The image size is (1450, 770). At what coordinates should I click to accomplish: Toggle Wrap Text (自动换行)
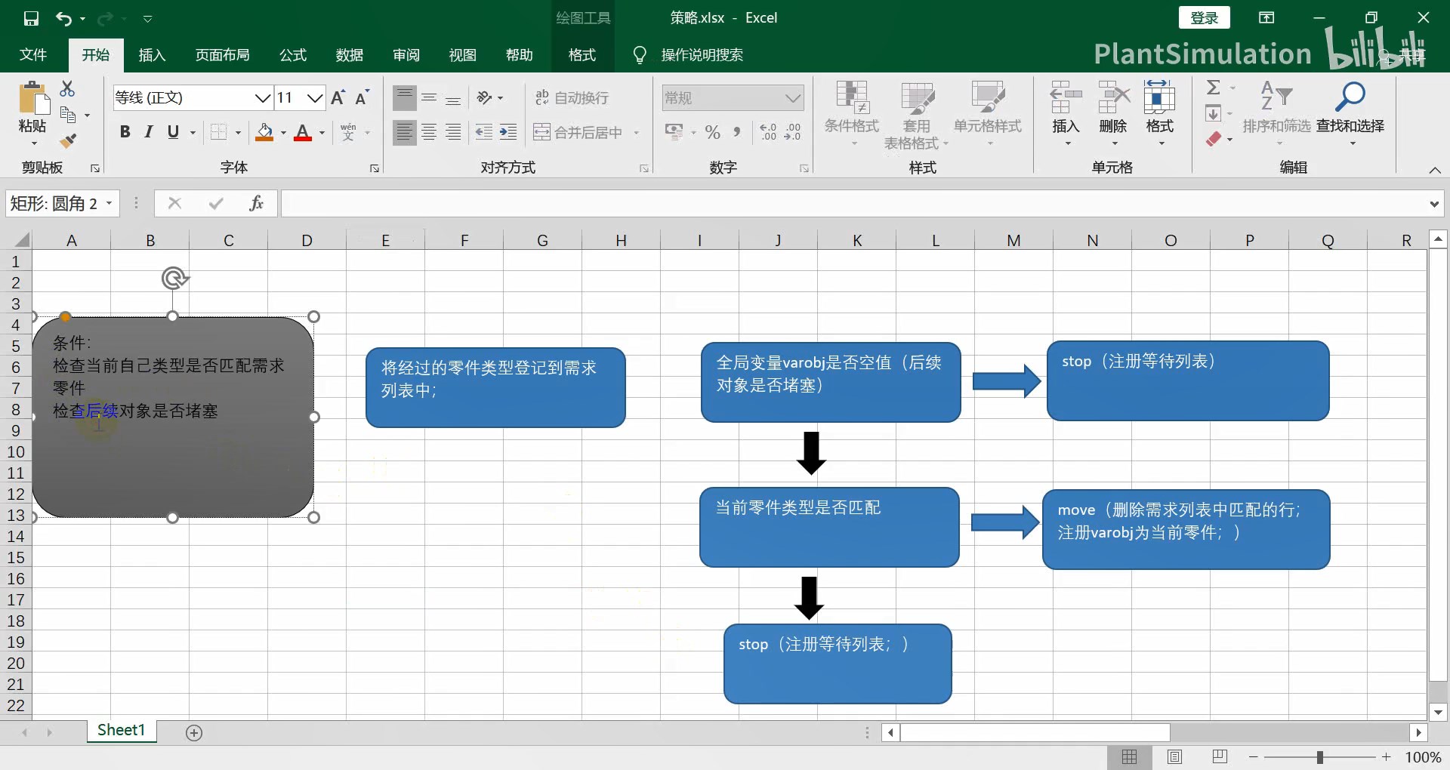[572, 97]
